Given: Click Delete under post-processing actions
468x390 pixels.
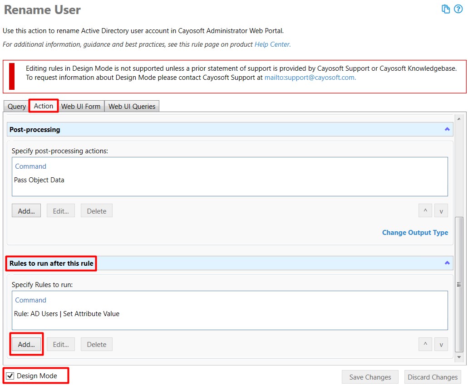Looking at the screenshot, I should click(x=97, y=211).
